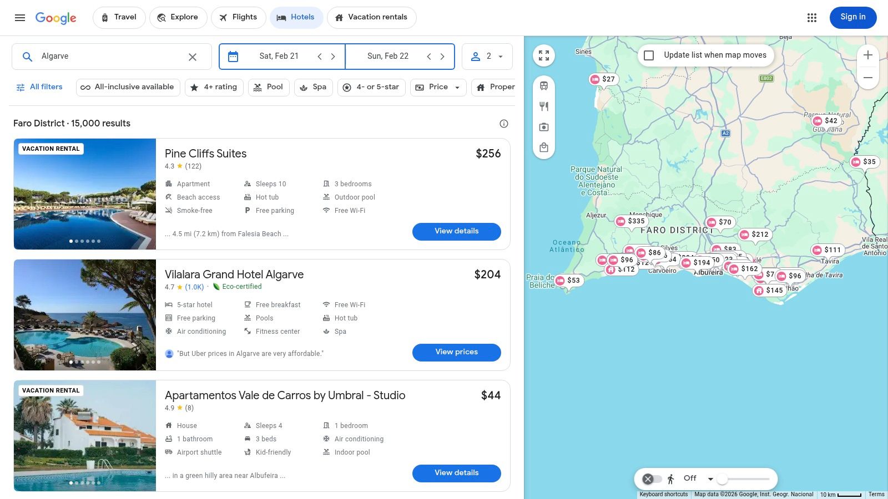
Task: View details for Pine Cliffs Suites
Action: (x=457, y=232)
